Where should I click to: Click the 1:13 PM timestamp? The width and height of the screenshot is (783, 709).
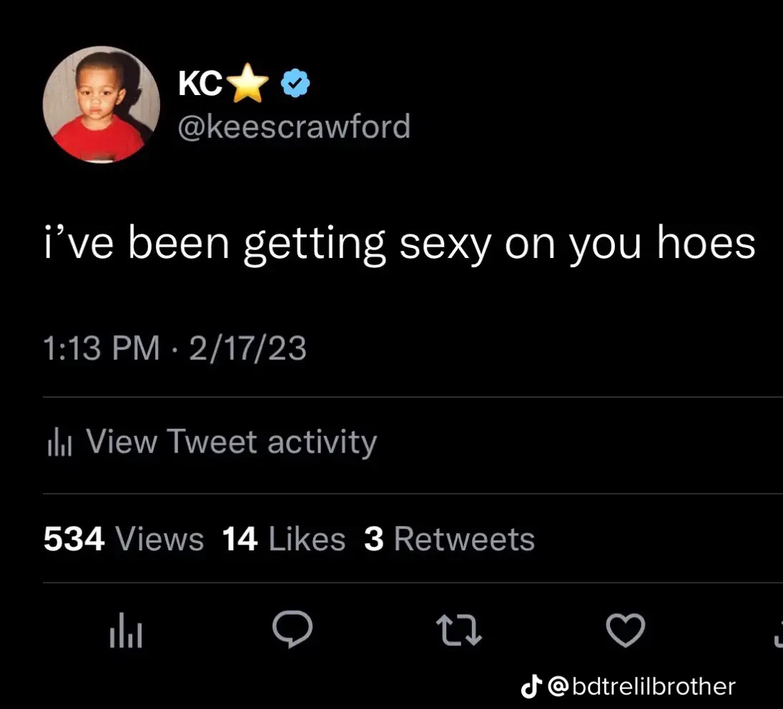click(100, 349)
